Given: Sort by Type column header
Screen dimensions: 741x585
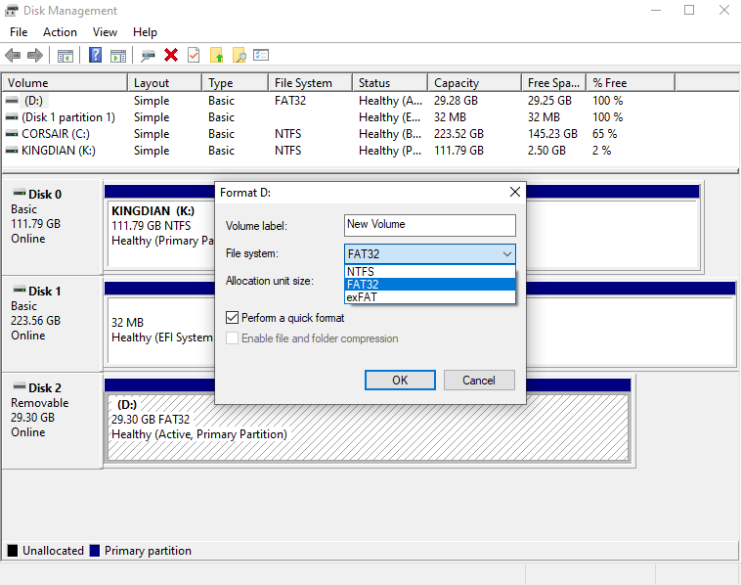Looking at the screenshot, I should pyautogui.click(x=235, y=83).
